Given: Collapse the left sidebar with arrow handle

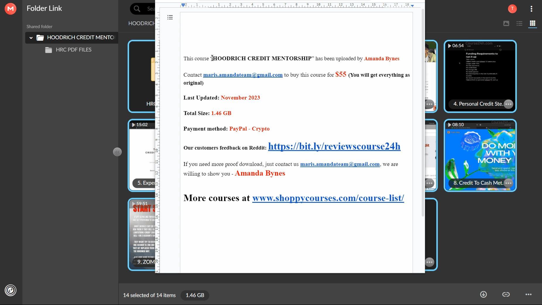Looking at the screenshot, I should coord(117,152).
